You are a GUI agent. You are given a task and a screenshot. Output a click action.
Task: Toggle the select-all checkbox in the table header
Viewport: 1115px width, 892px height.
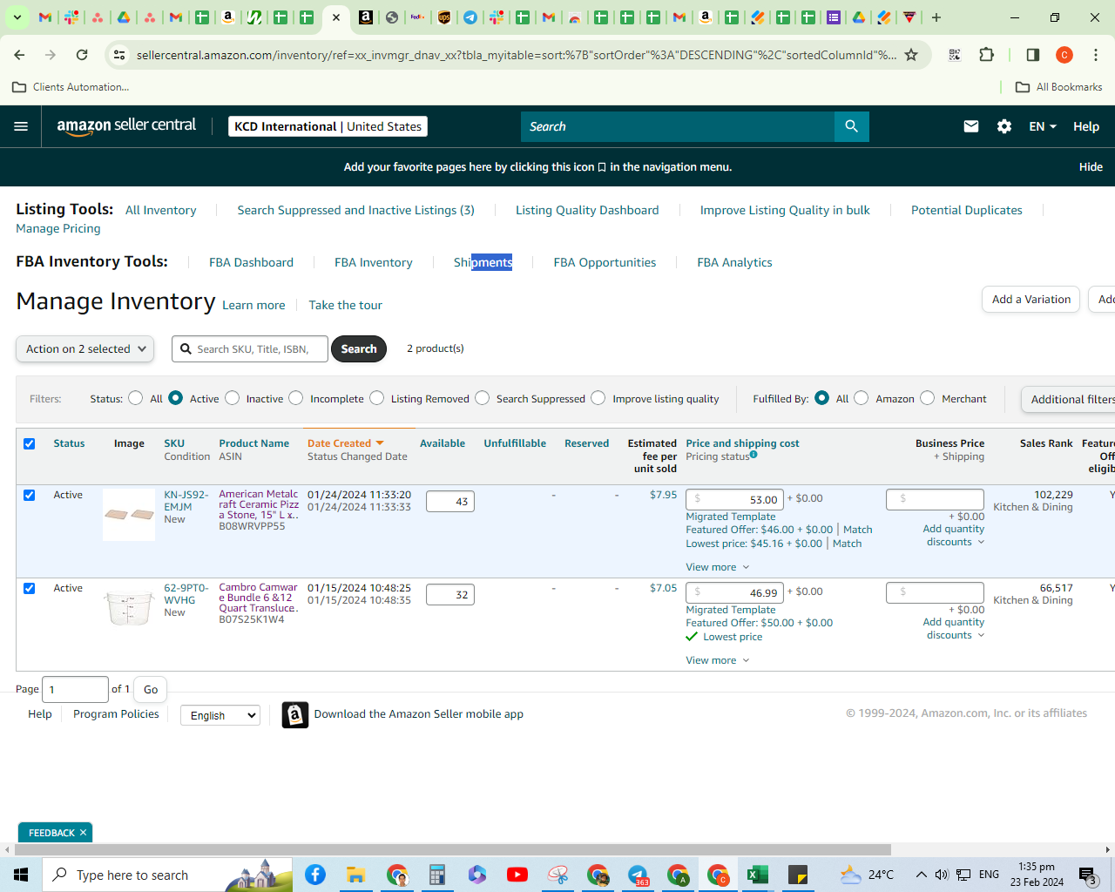click(30, 443)
